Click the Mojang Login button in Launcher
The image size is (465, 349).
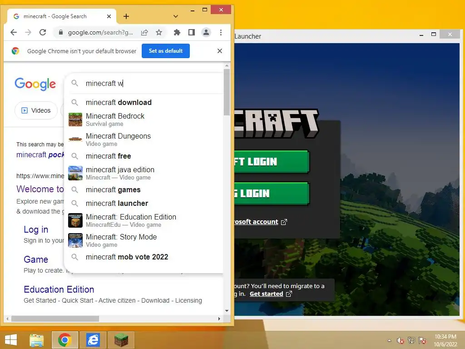272,194
